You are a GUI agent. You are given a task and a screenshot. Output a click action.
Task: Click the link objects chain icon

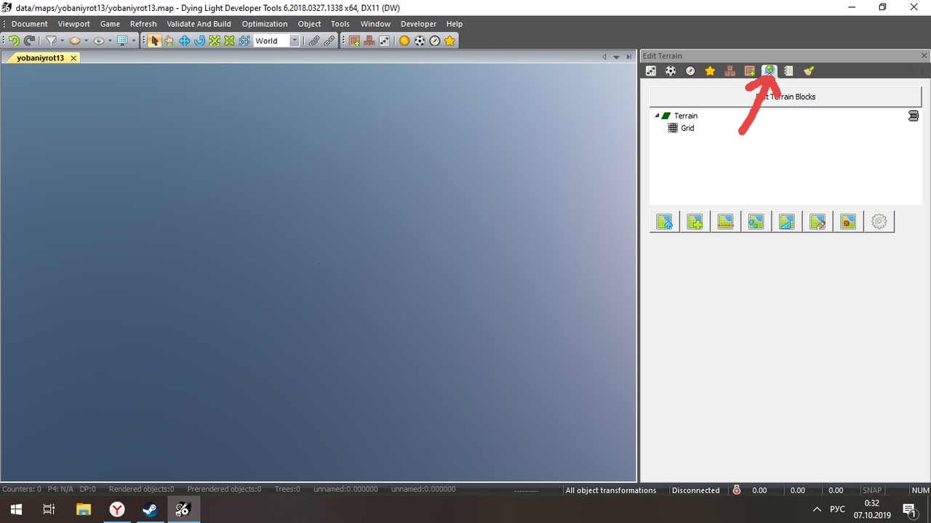click(314, 41)
